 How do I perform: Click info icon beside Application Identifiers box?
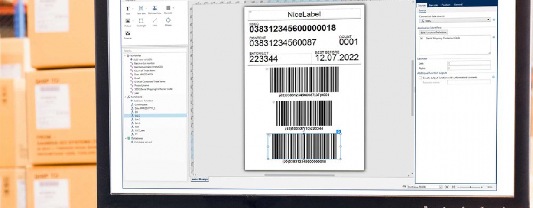point(494,37)
